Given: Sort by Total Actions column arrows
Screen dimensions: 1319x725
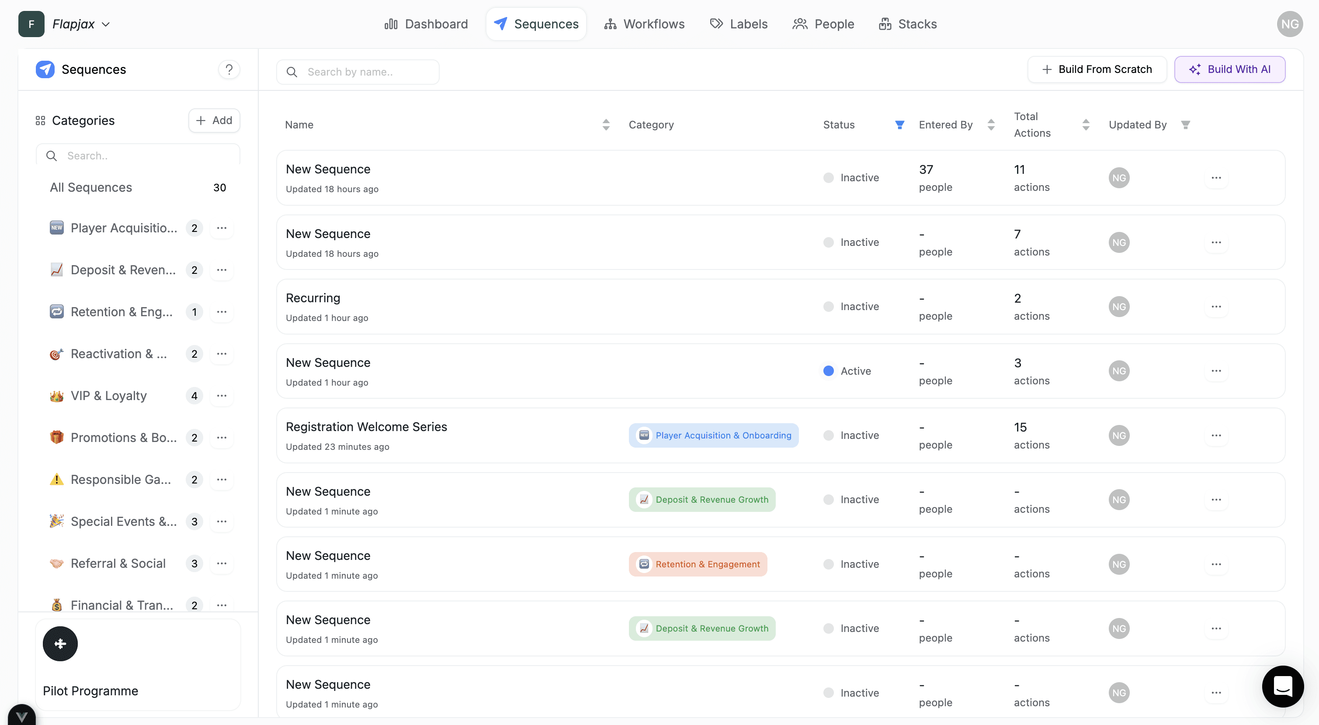Looking at the screenshot, I should [x=1086, y=124].
